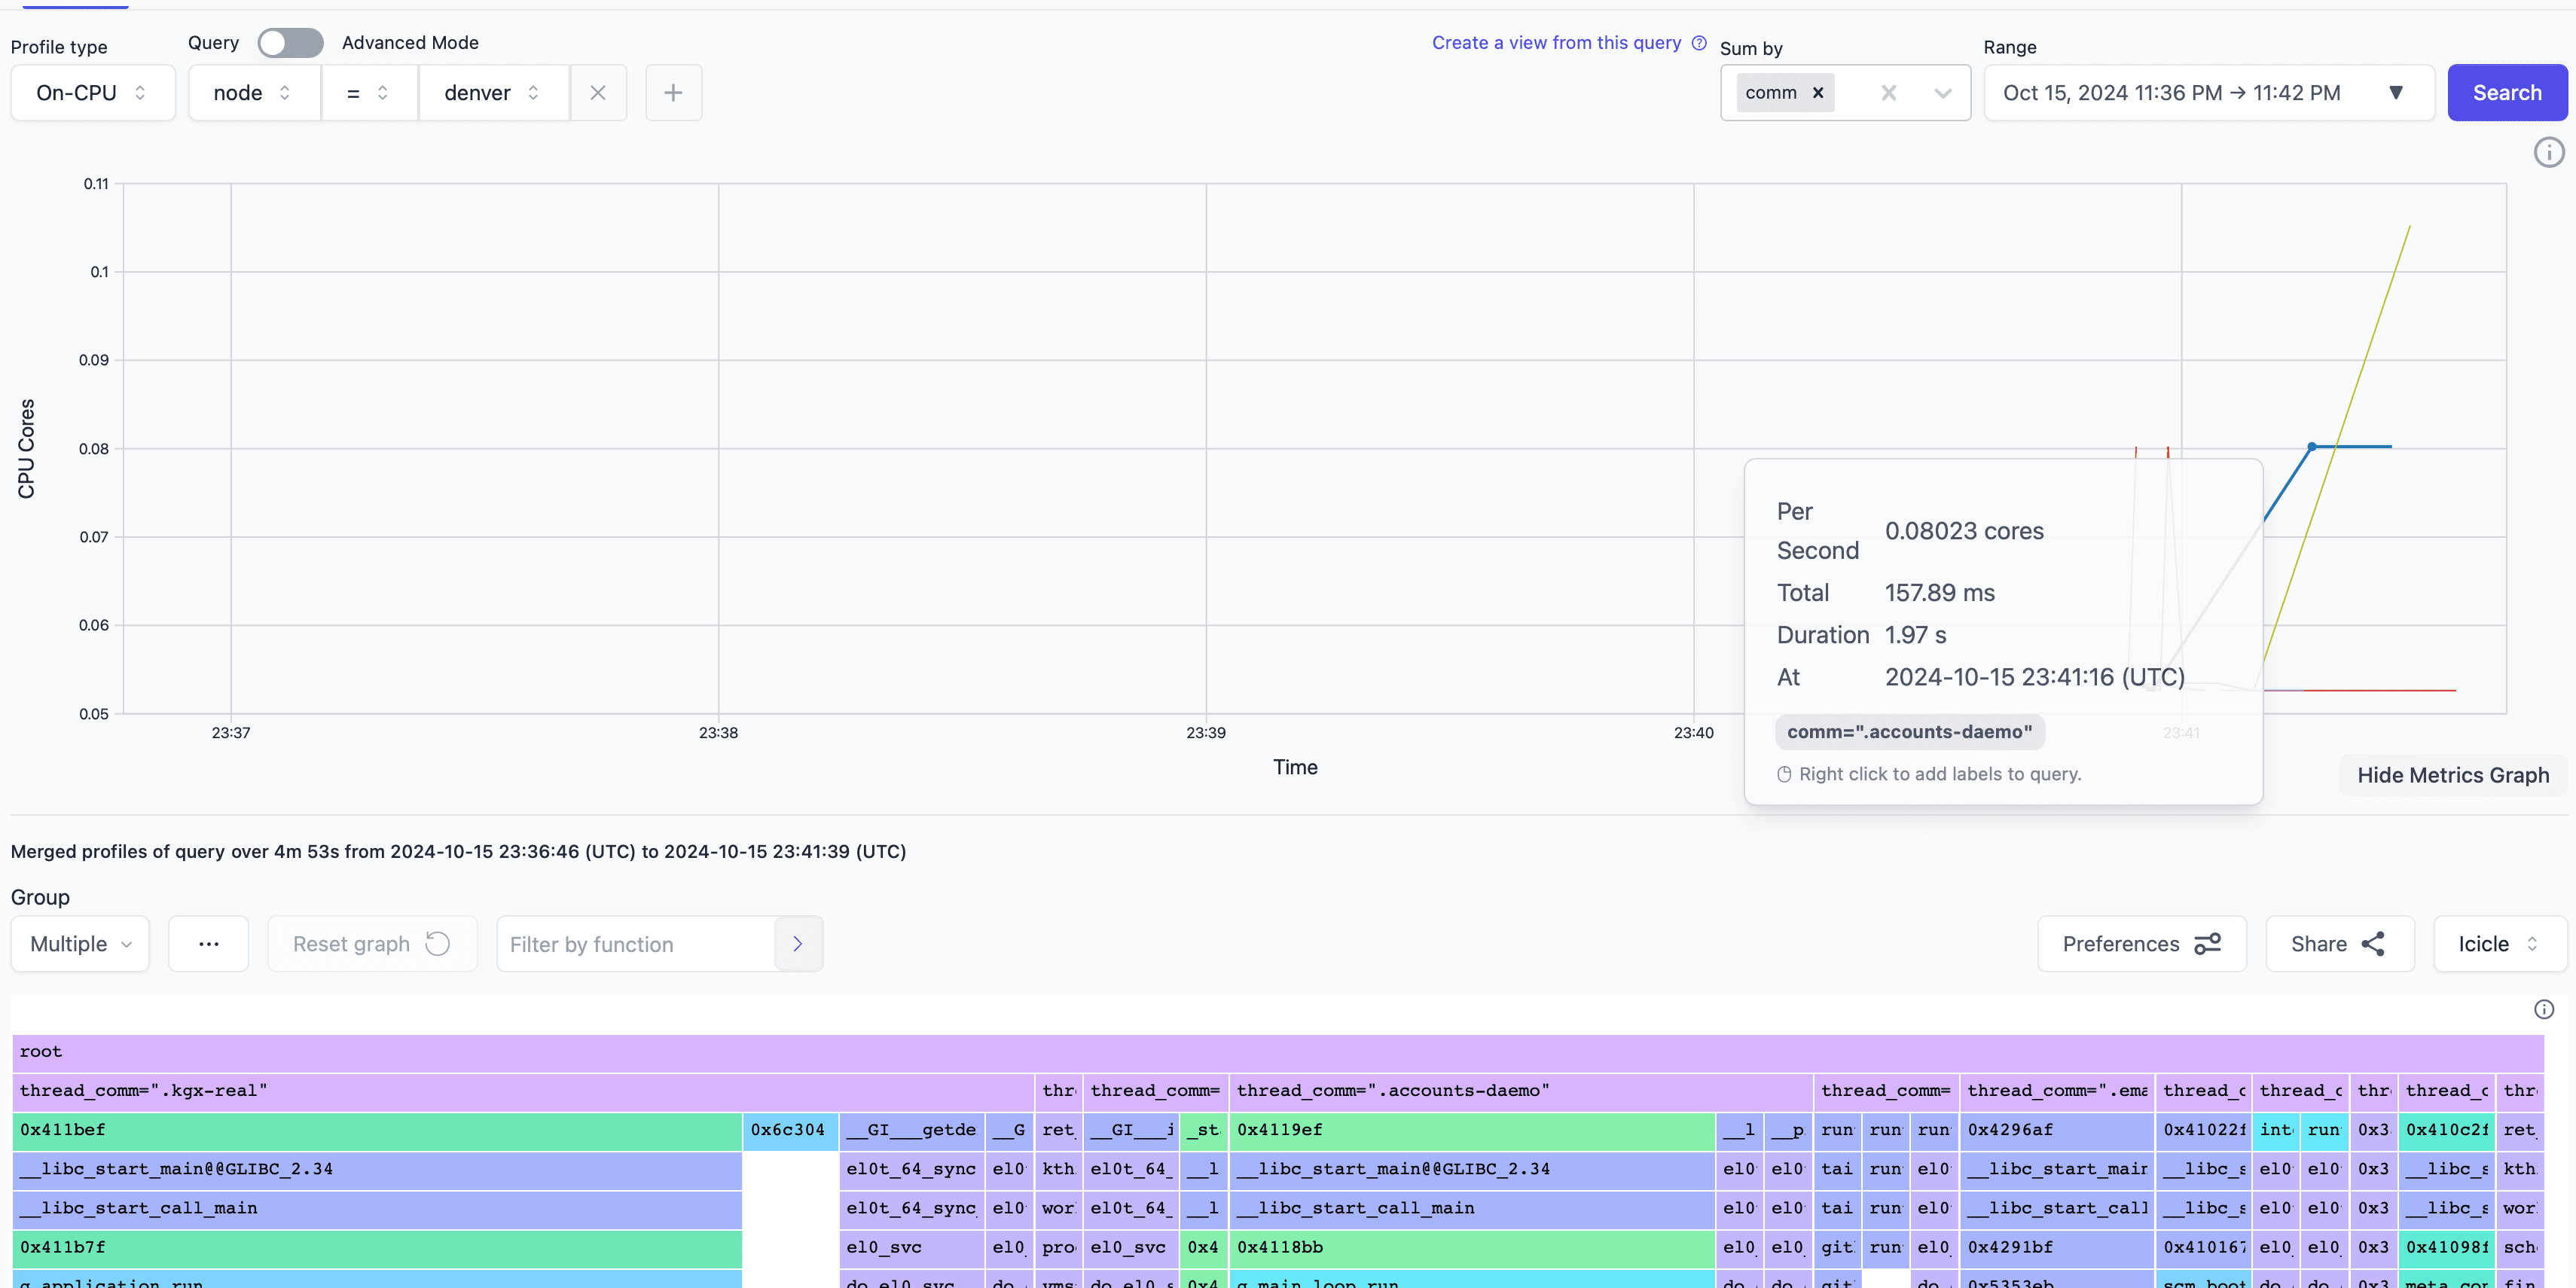Click the Share button
The height and width of the screenshot is (1288, 2576).
click(2339, 944)
